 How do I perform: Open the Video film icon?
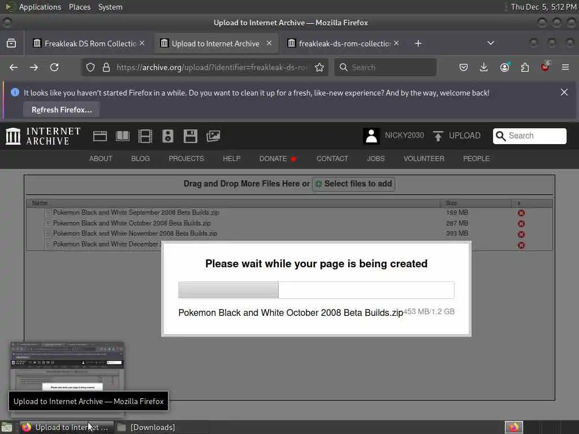click(145, 136)
